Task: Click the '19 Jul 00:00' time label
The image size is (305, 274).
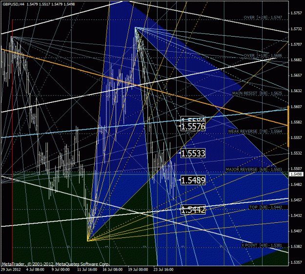Action: [x=138, y=270]
